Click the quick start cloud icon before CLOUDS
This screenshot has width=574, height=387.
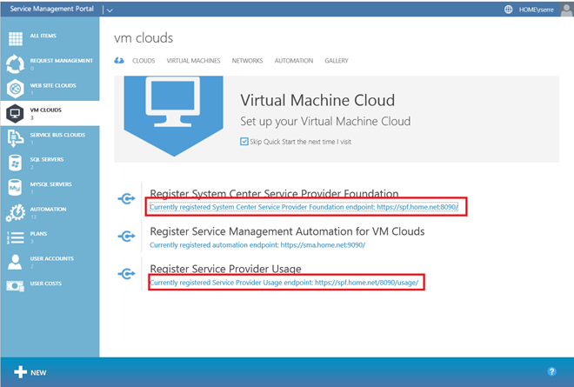click(x=119, y=60)
